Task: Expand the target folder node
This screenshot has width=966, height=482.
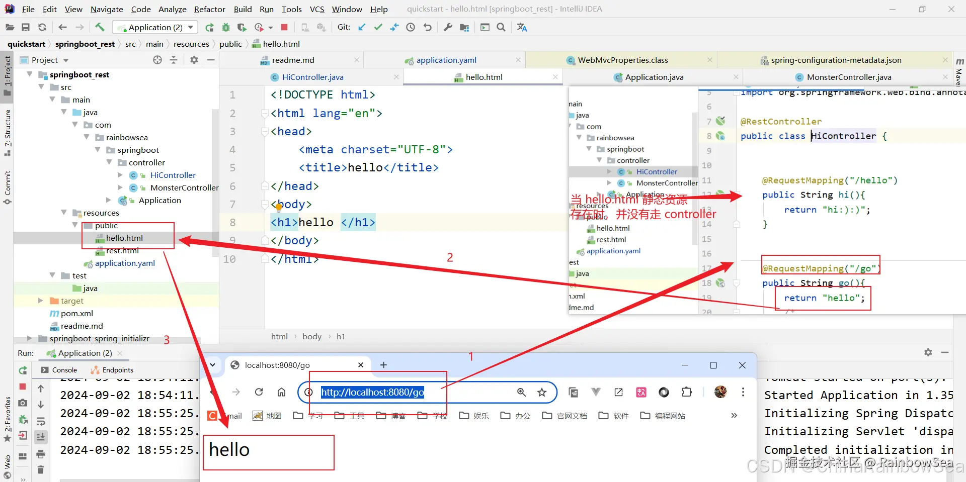Action: pos(41,301)
